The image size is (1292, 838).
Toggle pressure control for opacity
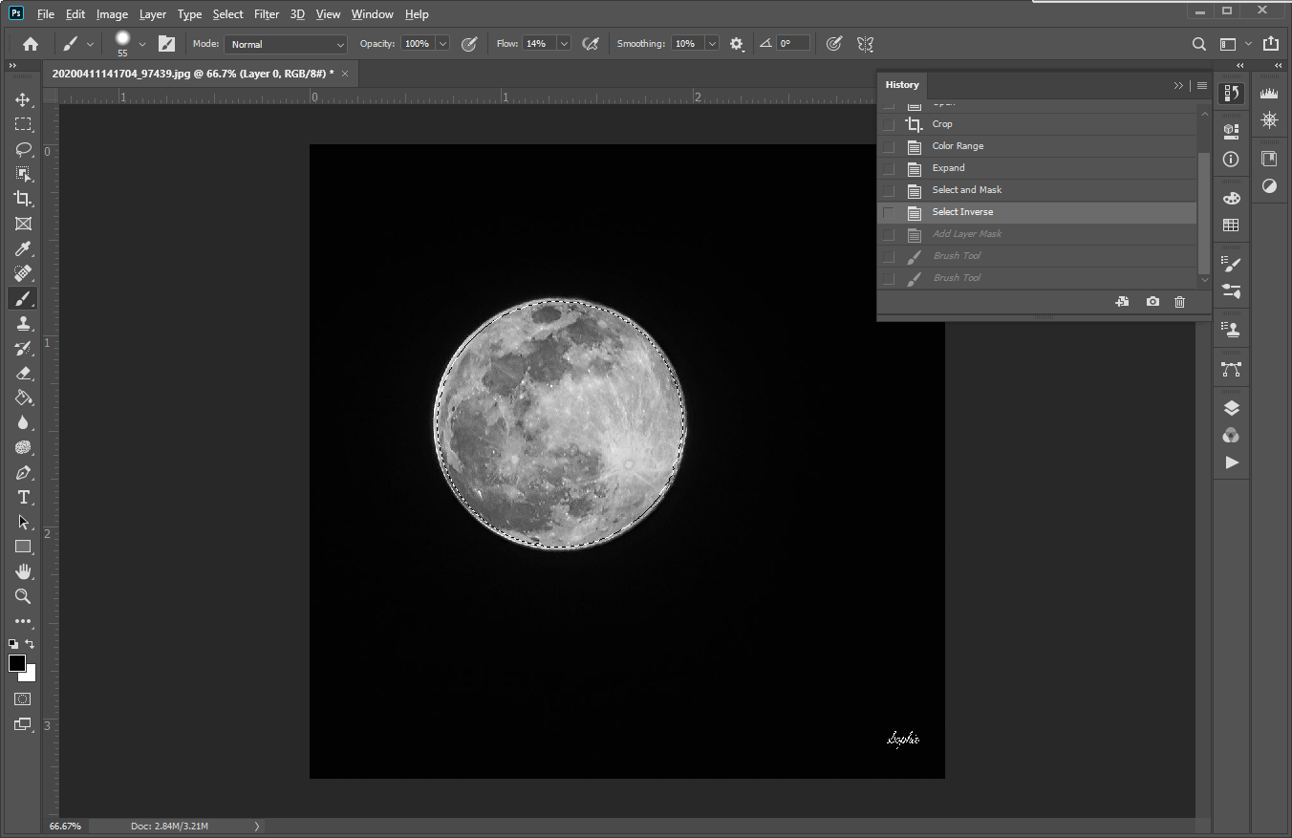(469, 44)
